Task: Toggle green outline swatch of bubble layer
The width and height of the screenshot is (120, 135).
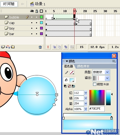Action: (x=41, y=17)
